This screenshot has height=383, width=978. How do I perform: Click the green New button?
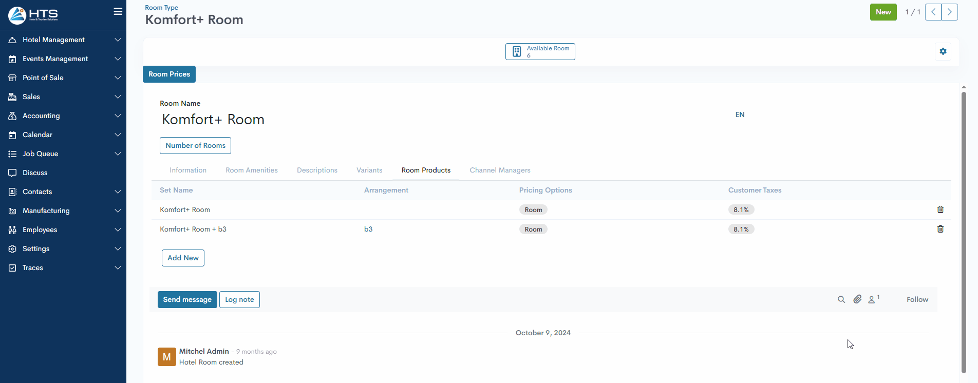[x=882, y=12]
